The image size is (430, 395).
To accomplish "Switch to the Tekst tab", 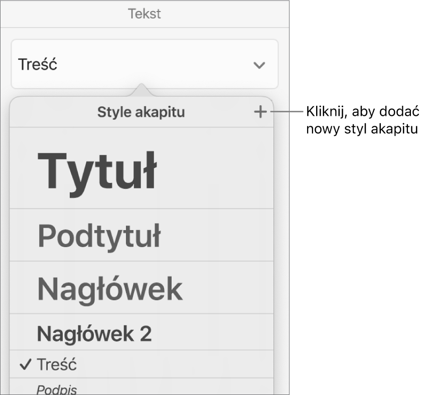I will tap(145, 14).
